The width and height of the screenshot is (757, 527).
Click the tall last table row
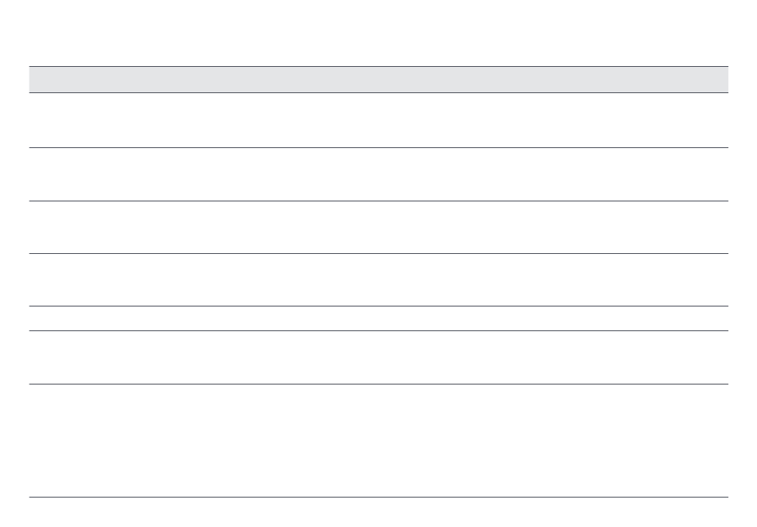378,441
